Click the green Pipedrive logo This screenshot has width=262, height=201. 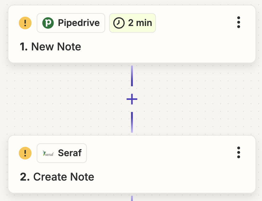coord(48,23)
